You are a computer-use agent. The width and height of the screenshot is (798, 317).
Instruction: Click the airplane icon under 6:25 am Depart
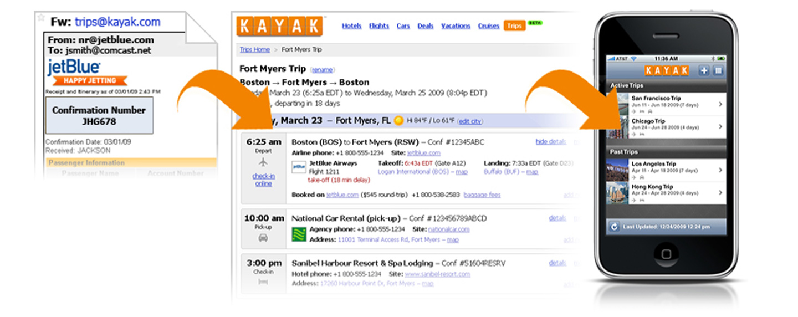[x=263, y=163]
